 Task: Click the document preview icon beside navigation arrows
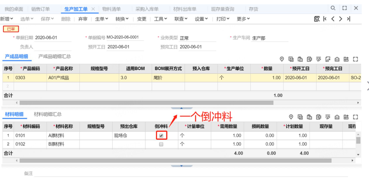(x=317, y=19)
